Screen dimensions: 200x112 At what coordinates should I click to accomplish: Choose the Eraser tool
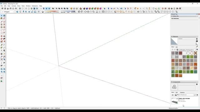(x=4, y=18)
